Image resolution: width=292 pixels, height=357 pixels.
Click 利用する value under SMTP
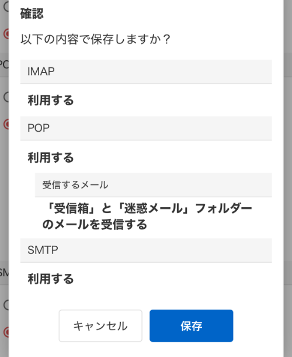(x=51, y=279)
